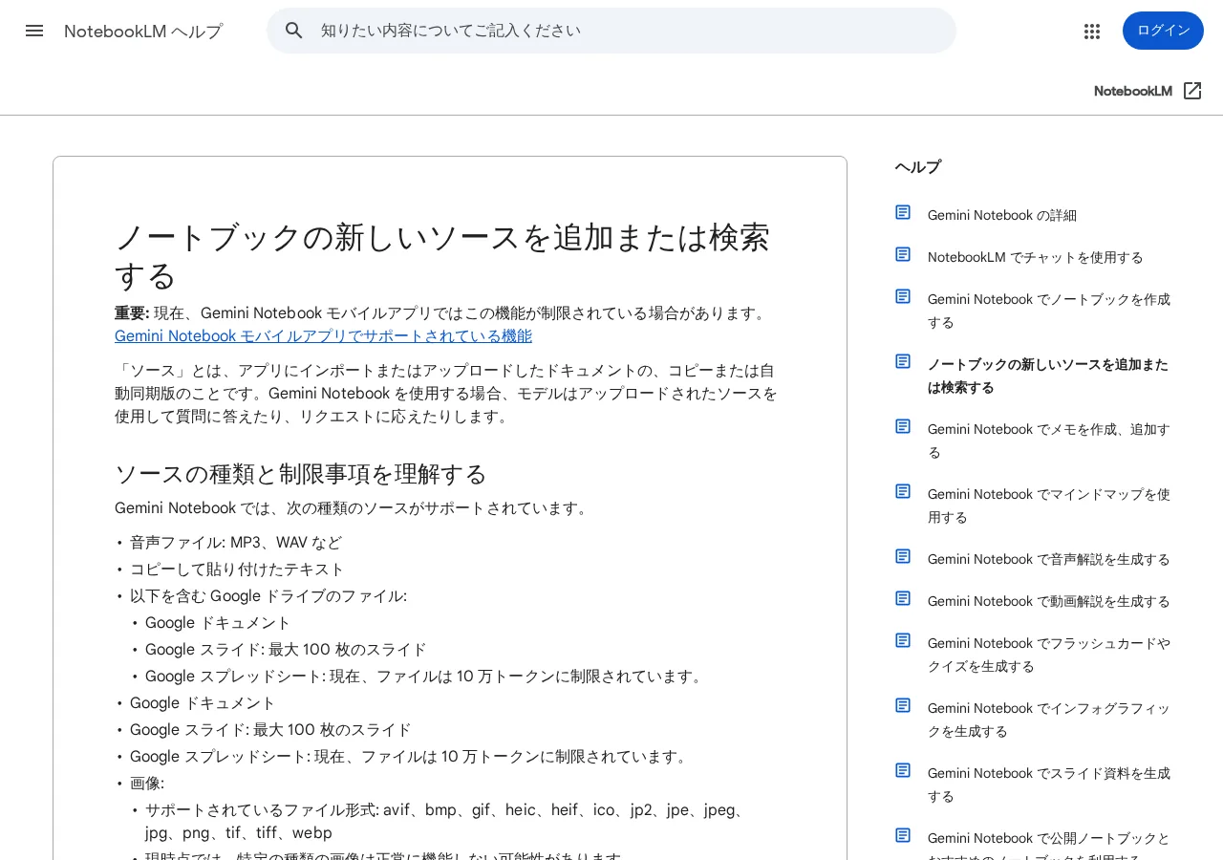Click article icon for 新しいソースを追加または検索する
This screenshot has height=860, width=1223.
pos(903,361)
